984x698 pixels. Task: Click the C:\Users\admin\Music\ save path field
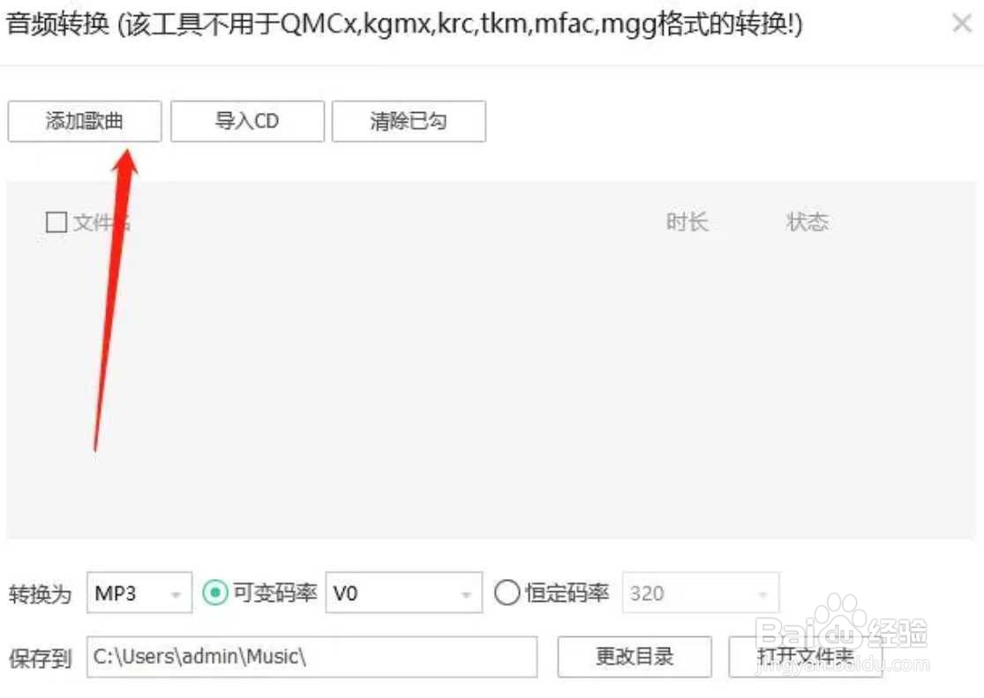[312, 657]
